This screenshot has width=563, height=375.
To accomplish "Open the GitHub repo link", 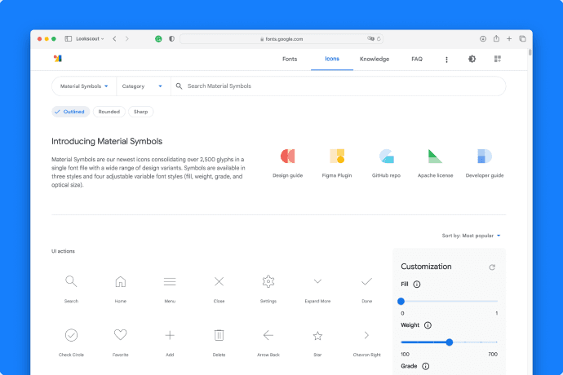I will (386, 164).
